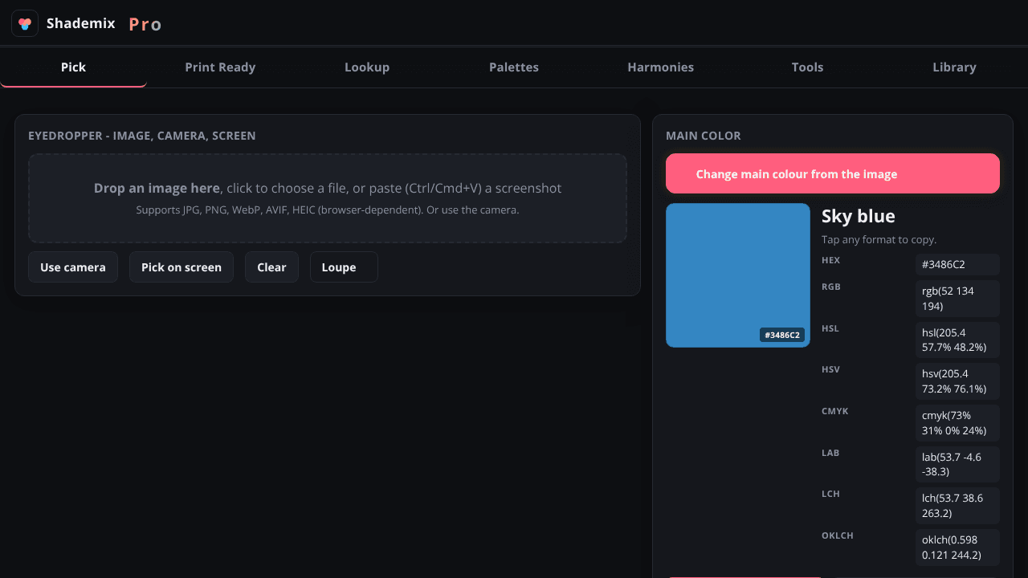
Task: Clear the eyedropper image
Action: 271,267
